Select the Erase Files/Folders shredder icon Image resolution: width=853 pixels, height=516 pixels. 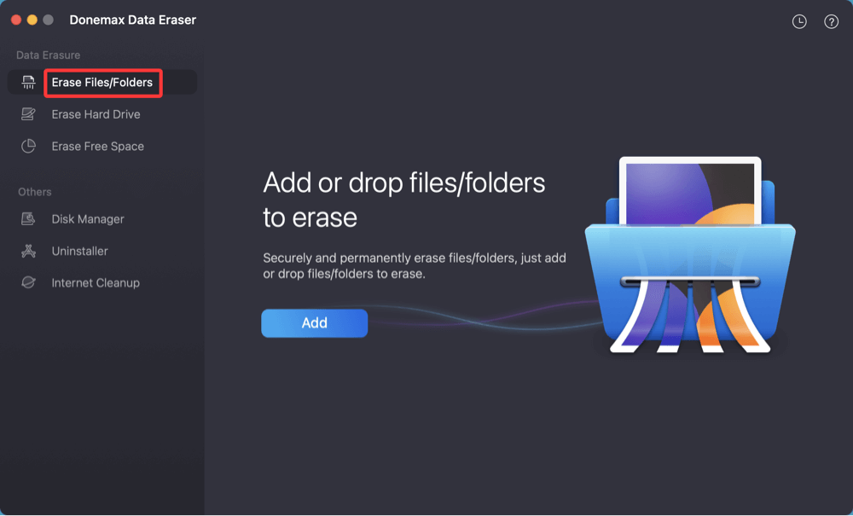(x=27, y=83)
